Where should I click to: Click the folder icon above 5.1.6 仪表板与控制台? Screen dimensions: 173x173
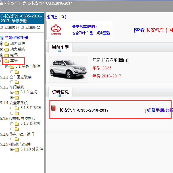pos(17,113)
